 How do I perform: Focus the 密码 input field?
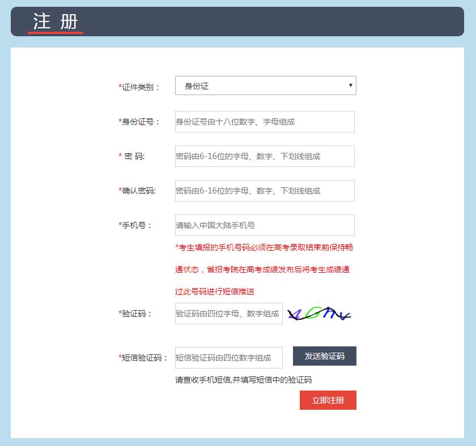click(x=265, y=156)
